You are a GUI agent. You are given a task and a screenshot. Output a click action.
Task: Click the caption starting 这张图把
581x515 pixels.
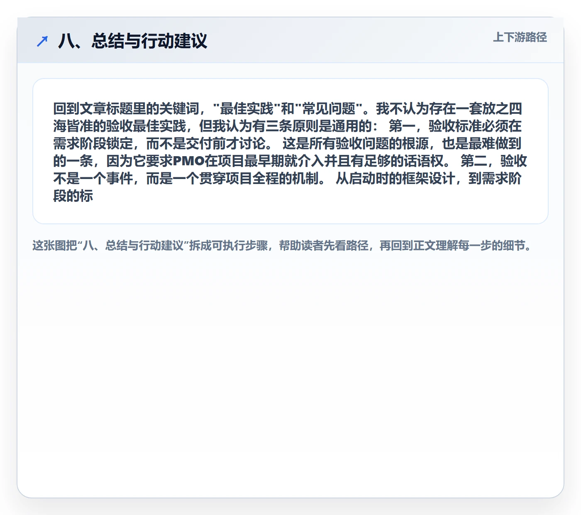[x=282, y=245]
